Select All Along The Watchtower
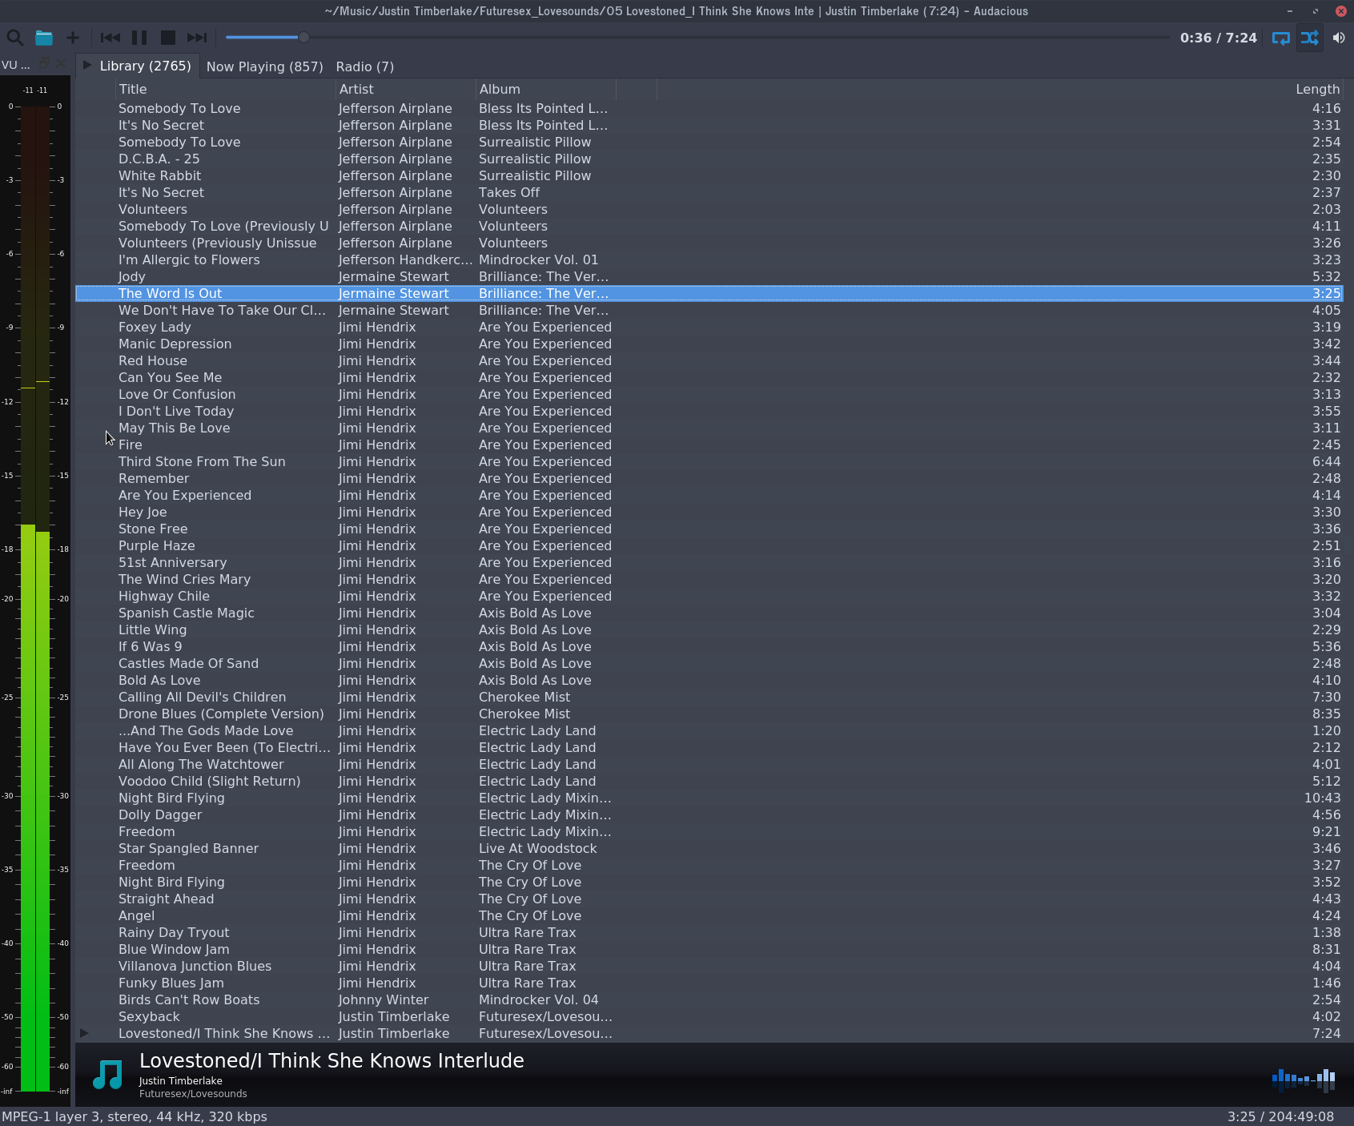 709,764
